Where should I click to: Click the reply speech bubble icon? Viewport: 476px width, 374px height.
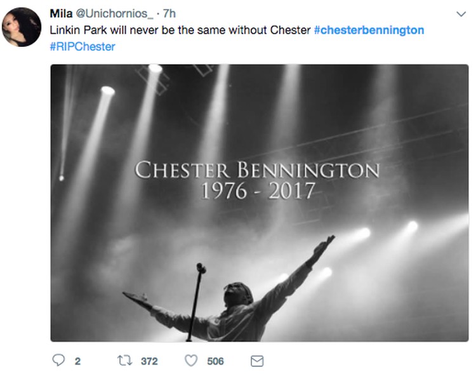click(58, 360)
